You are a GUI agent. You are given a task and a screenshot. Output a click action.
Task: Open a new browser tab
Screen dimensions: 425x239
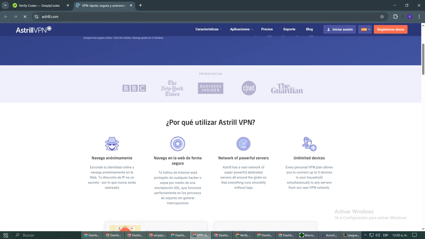[140, 5]
